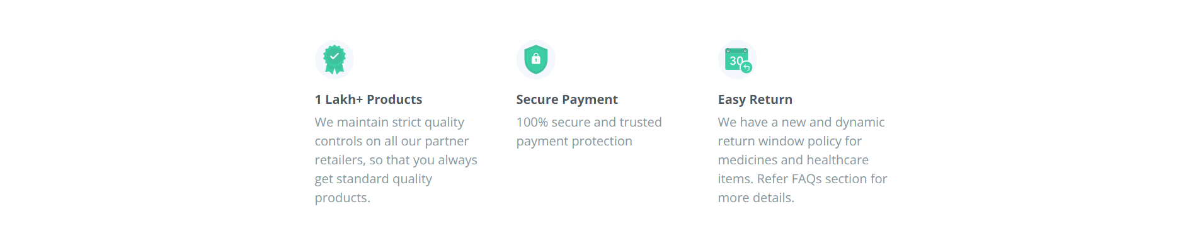Click 'We have a new and dynamic' text
Viewport: 1195px width, 243px height.
[x=801, y=122]
